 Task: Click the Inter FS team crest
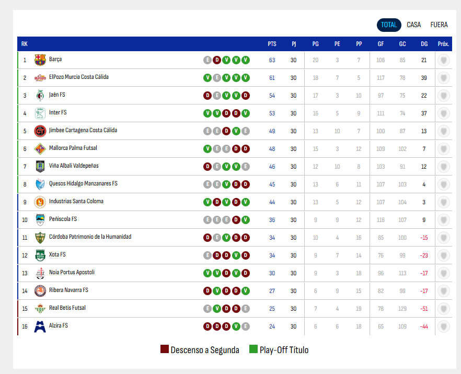click(x=40, y=113)
